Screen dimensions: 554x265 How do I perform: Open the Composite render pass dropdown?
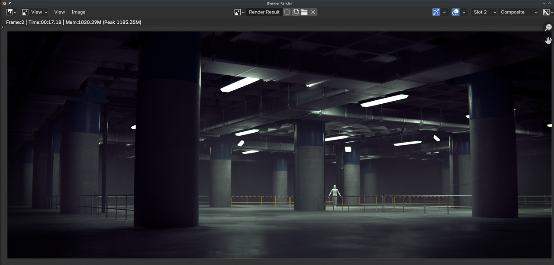(x=518, y=12)
